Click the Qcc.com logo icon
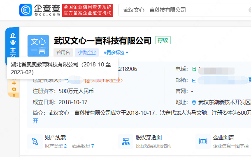This screenshot has width=251, height=157. pos(26,10)
